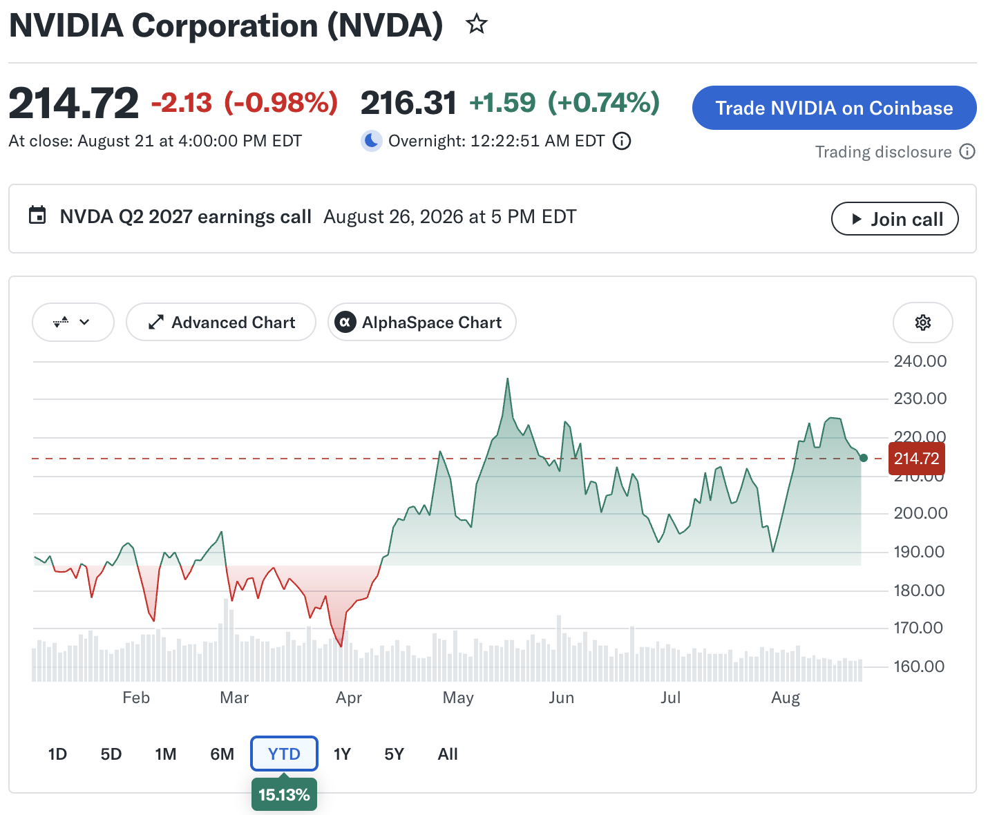Open the Trading disclosure link

(883, 152)
